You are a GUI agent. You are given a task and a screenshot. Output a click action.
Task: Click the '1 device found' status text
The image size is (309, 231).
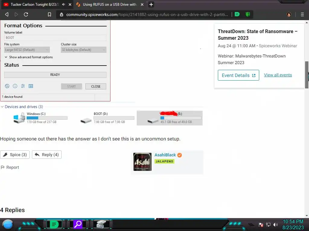[x=12, y=97]
